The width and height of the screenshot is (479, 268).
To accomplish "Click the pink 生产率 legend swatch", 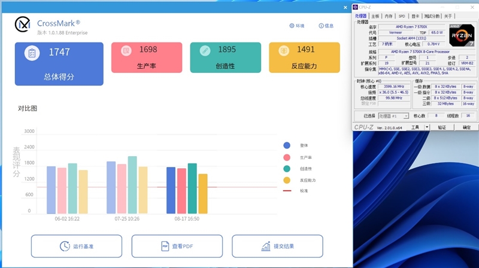I will (x=287, y=157).
